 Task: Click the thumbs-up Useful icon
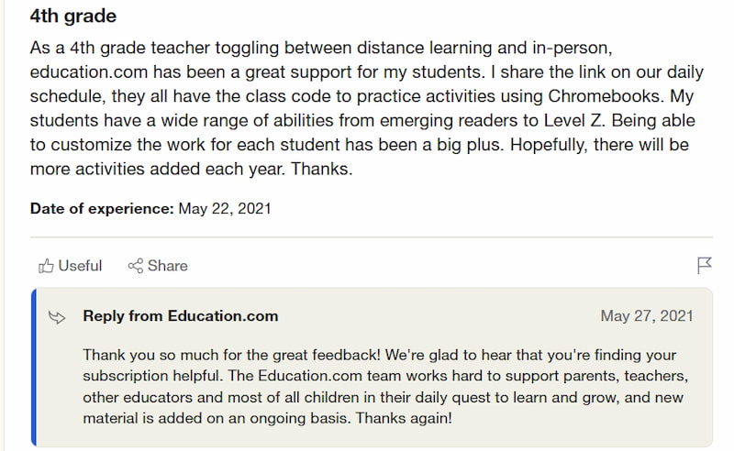pos(46,266)
